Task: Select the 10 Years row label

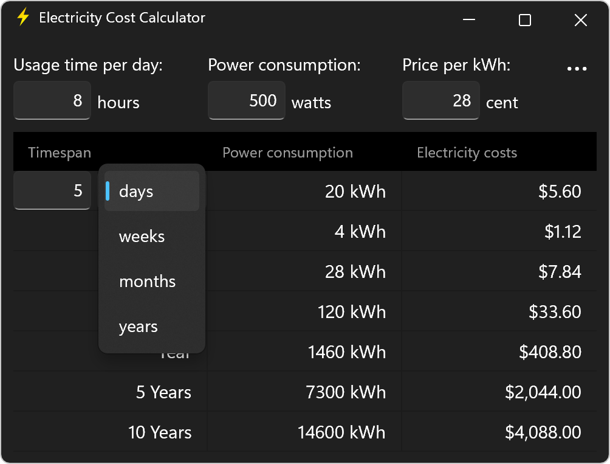Action: 160,432
